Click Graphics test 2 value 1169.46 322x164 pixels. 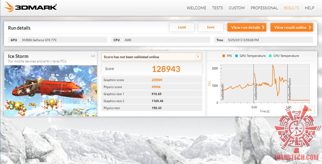[157, 101]
